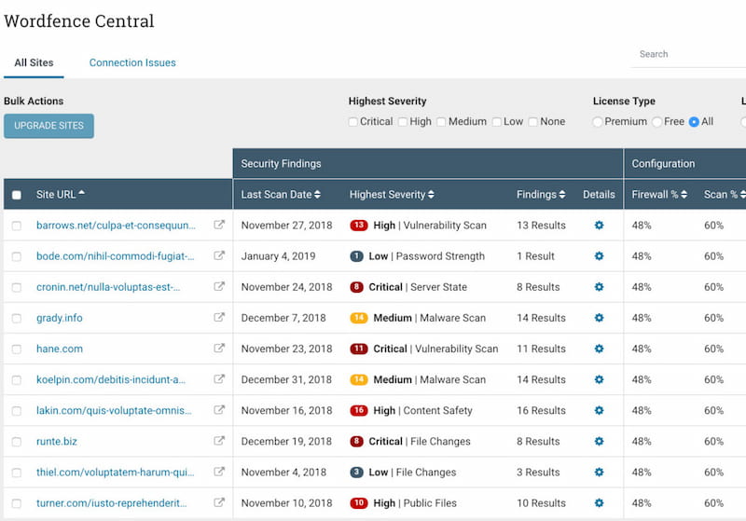Select the barrows.net row checkbox

17,226
